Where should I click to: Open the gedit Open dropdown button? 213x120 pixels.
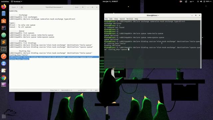15,7
